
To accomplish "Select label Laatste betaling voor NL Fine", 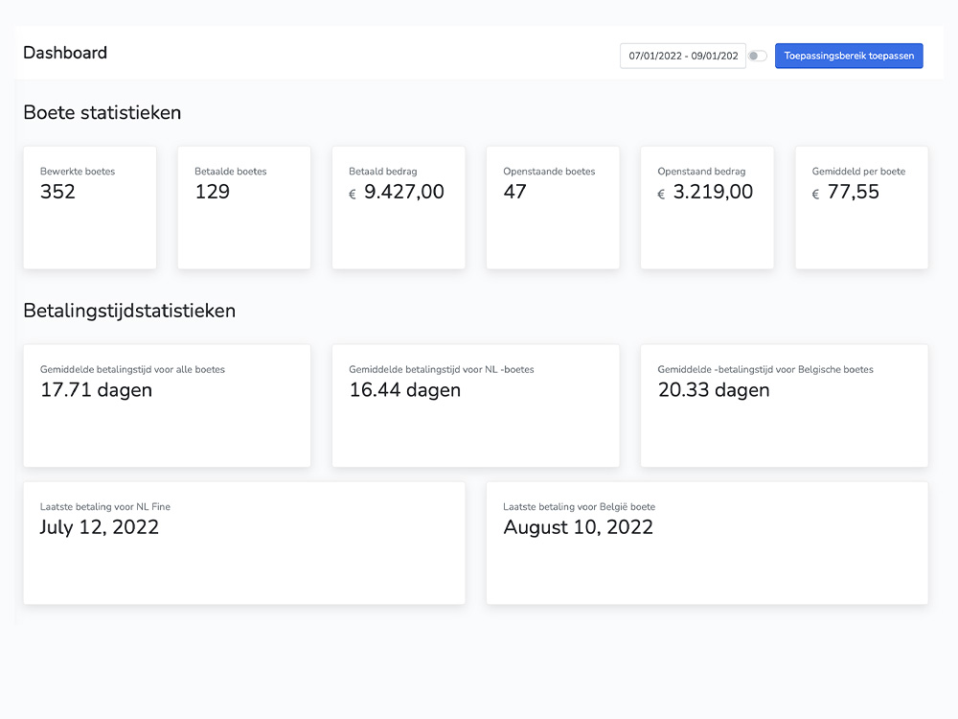I will 105,507.
